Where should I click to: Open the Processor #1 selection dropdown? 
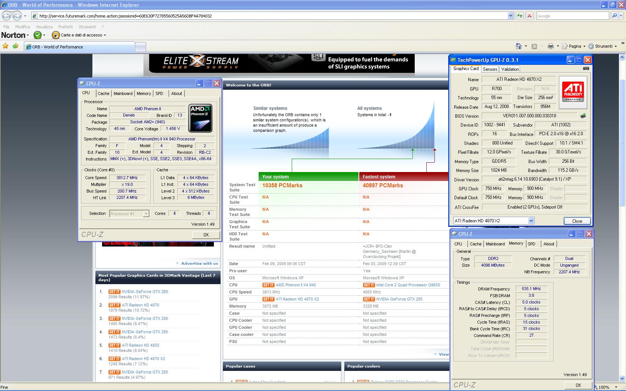tap(146, 214)
